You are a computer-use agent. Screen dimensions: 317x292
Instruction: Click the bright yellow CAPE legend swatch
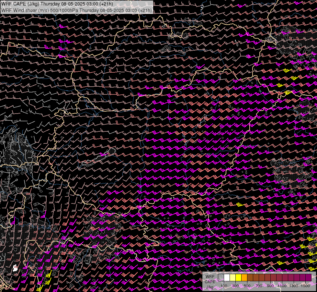[x=239, y=278]
